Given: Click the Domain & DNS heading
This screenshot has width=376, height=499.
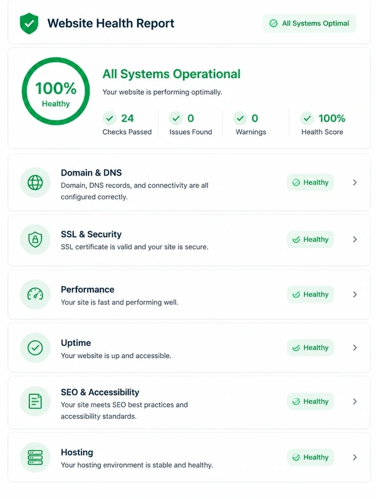Looking at the screenshot, I should tap(91, 172).
